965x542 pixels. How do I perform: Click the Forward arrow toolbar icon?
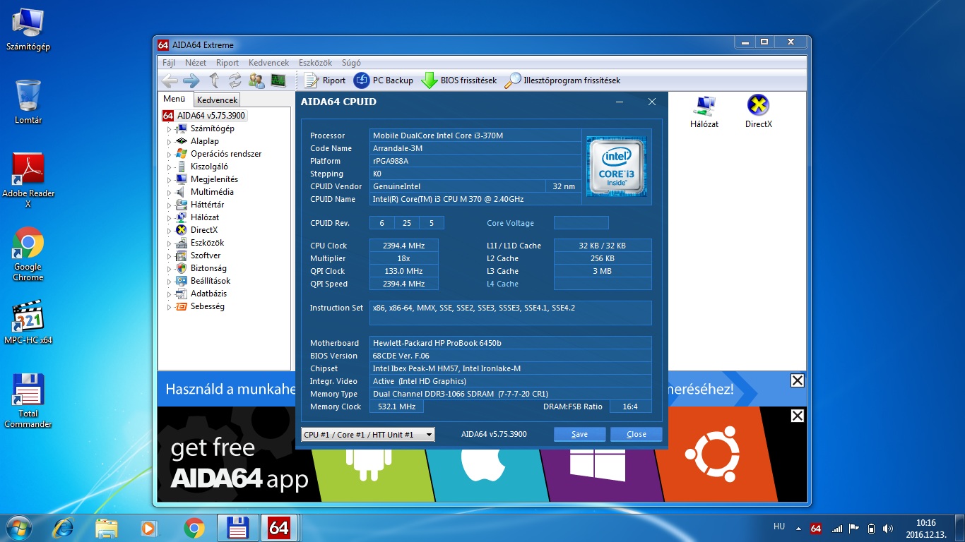point(191,80)
